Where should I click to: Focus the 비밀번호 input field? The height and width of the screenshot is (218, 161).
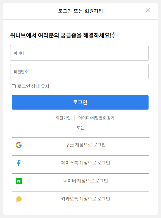pyautogui.click(x=79, y=72)
